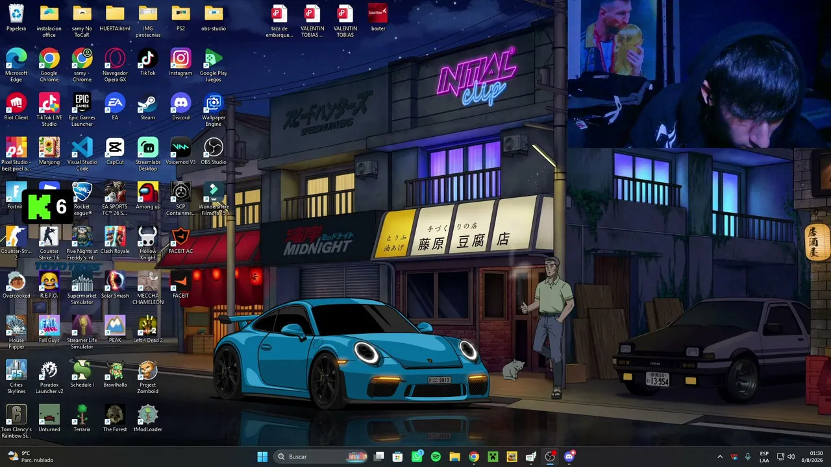This screenshot has width=831, height=467.
Task: Select the Rocket League icon
Action: point(82,199)
